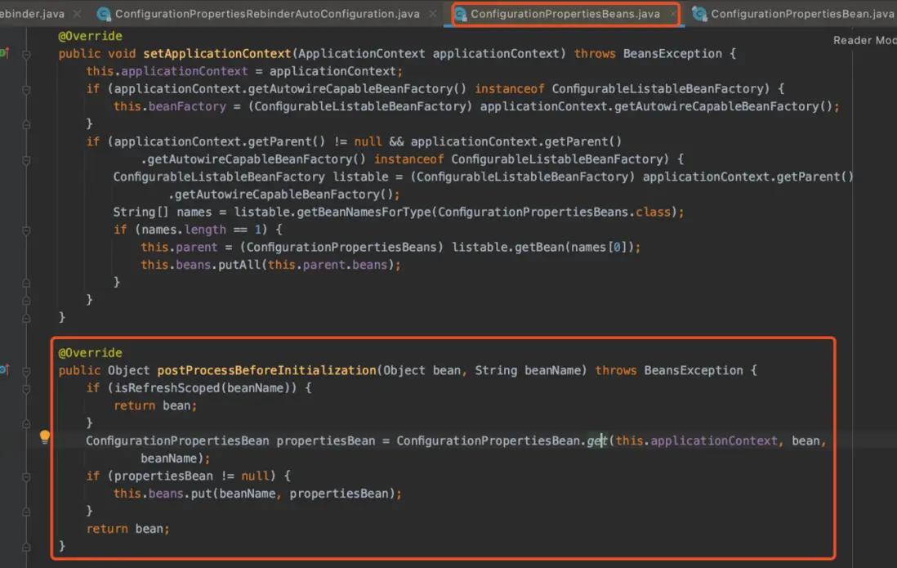Image resolution: width=897 pixels, height=568 pixels.
Task: Click ConfigurationPropertiesRebinderAutoConfiguration.java tab file icon
Action: pos(104,14)
